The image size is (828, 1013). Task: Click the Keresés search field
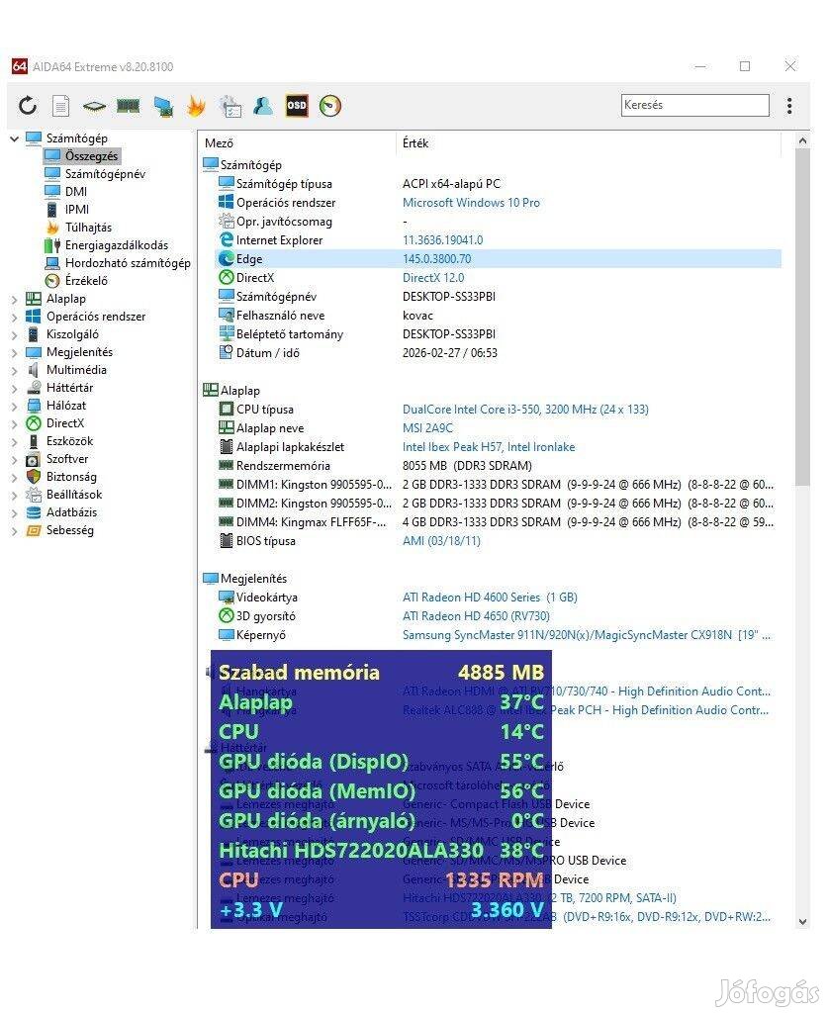pyautogui.click(x=694, y=106)
